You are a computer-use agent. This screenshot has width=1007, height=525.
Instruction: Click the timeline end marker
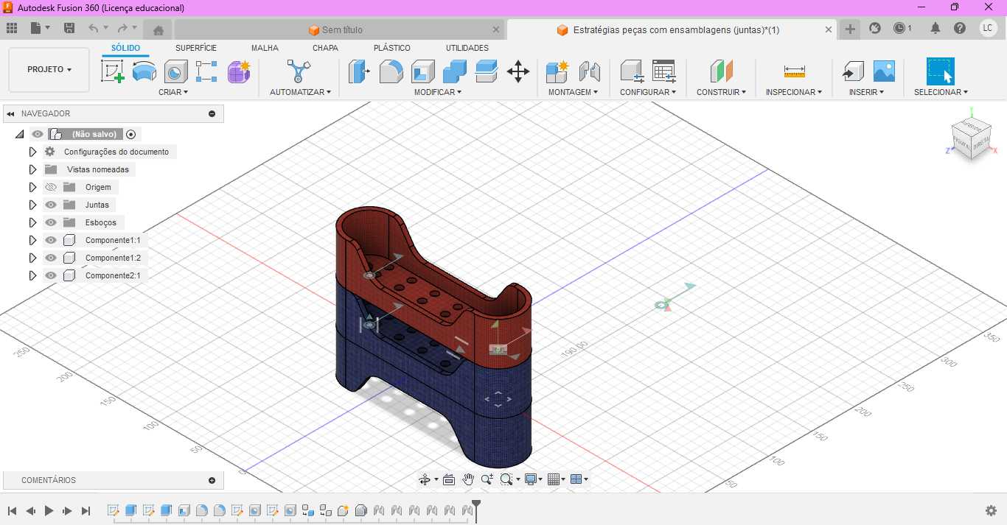[476, 510]
